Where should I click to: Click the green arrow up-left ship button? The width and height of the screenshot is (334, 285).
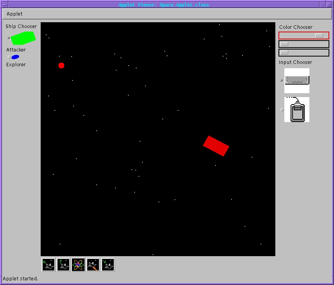click(48, 265)
